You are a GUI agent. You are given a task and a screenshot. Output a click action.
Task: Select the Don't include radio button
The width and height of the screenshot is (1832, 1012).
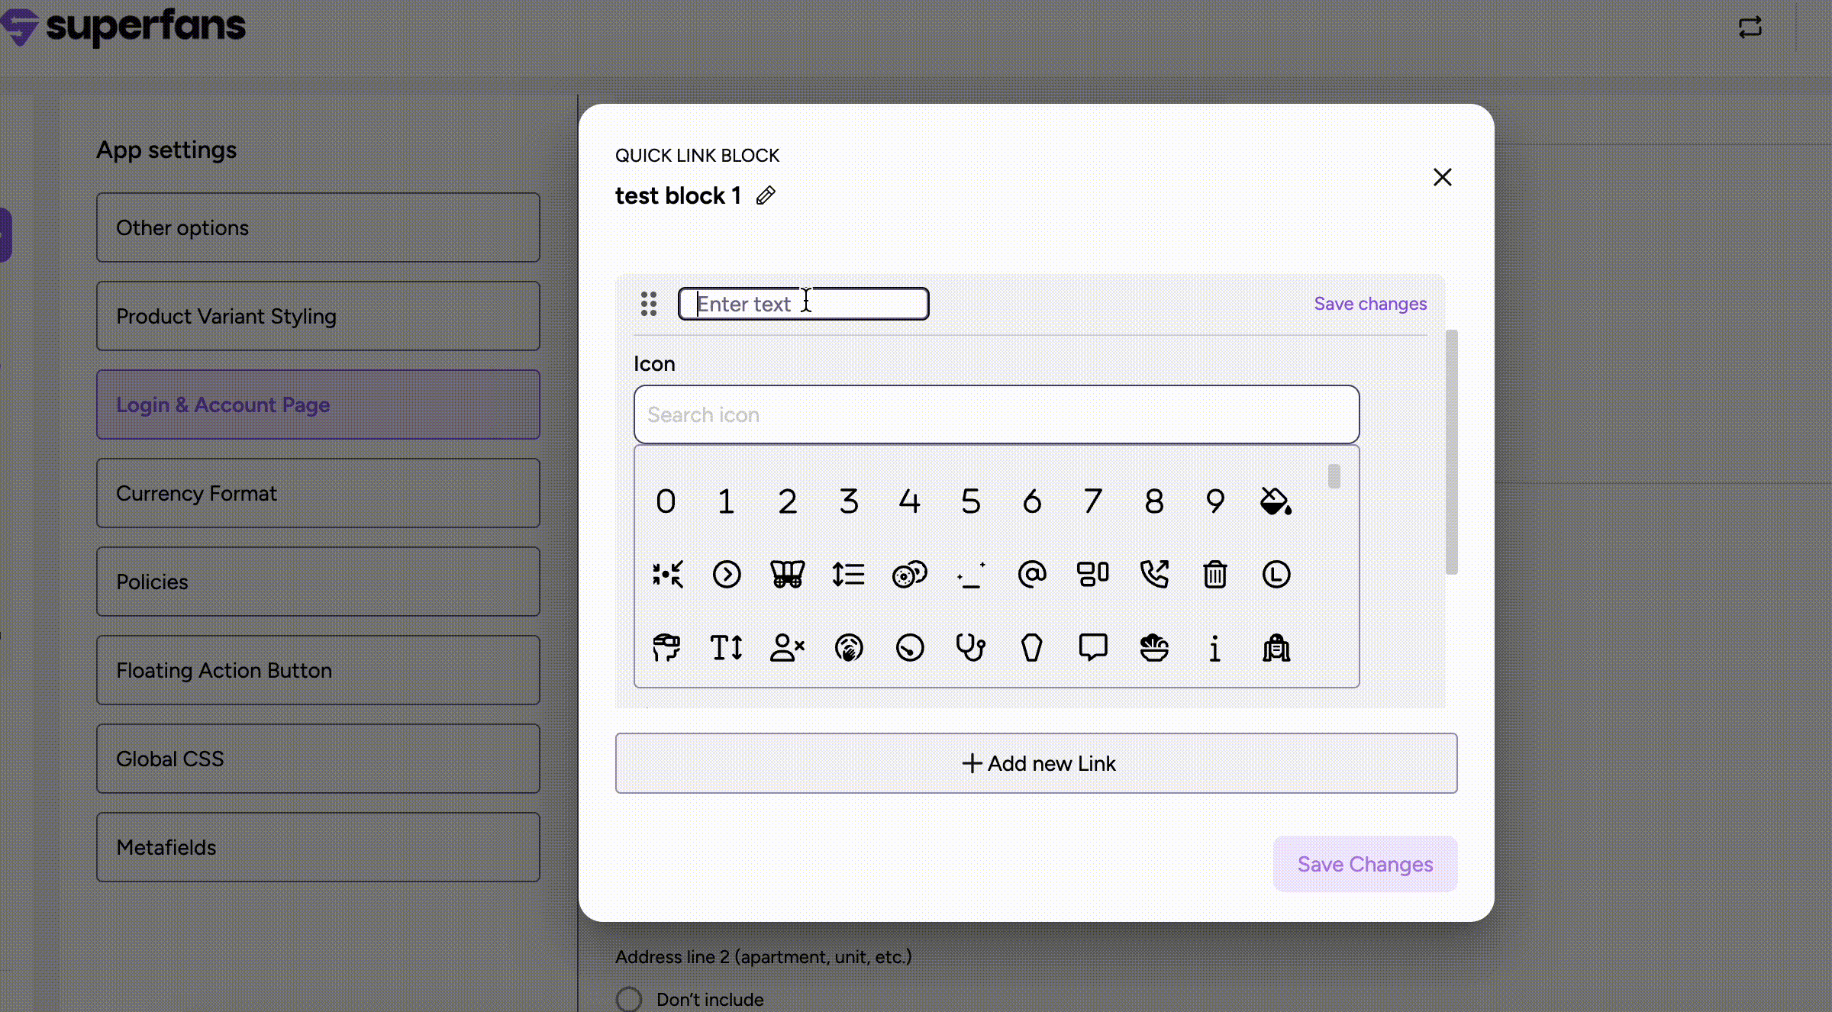pyautogui.click(x=629, y=999)
